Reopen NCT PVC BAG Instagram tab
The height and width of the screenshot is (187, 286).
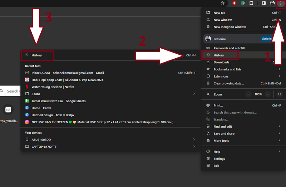110,122
